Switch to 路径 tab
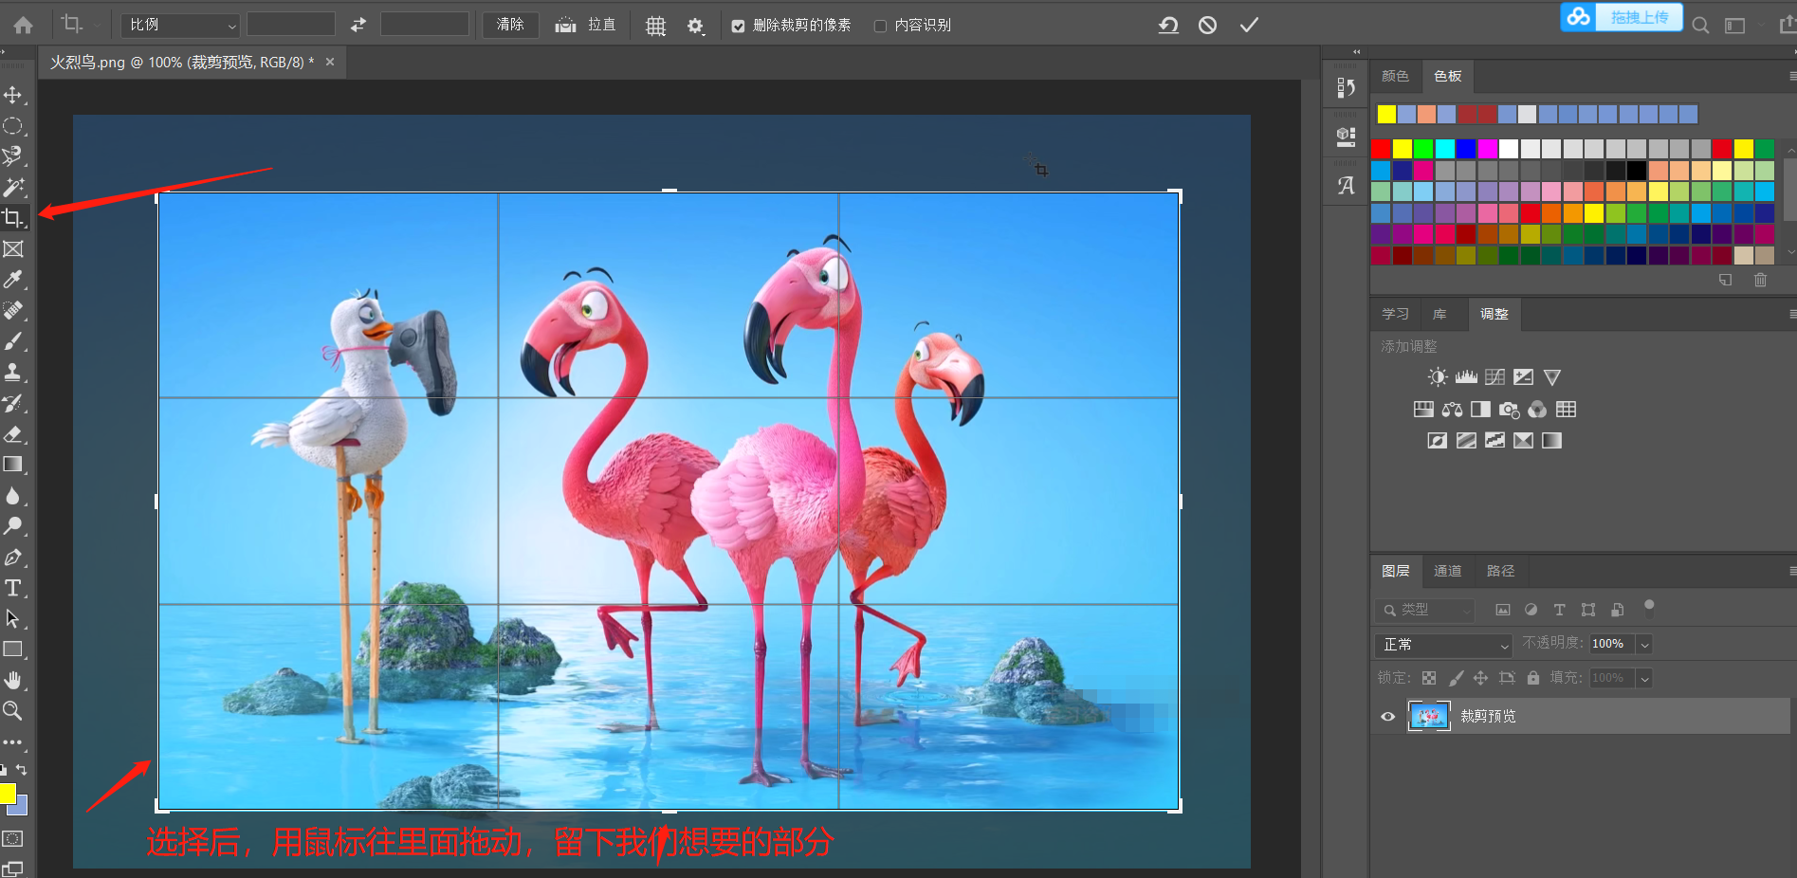Image resolution: width=1797 pixels, height=878 pixels. [1500, 571]
